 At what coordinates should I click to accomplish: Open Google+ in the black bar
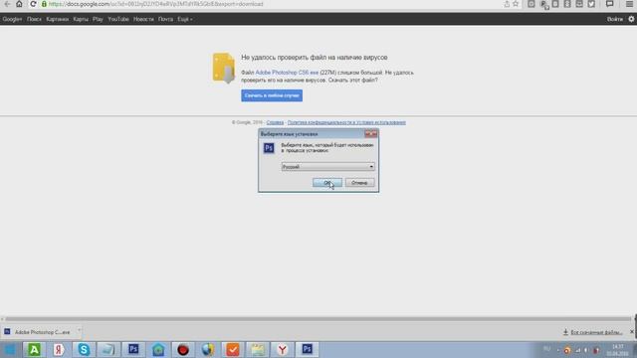(12, 19)
